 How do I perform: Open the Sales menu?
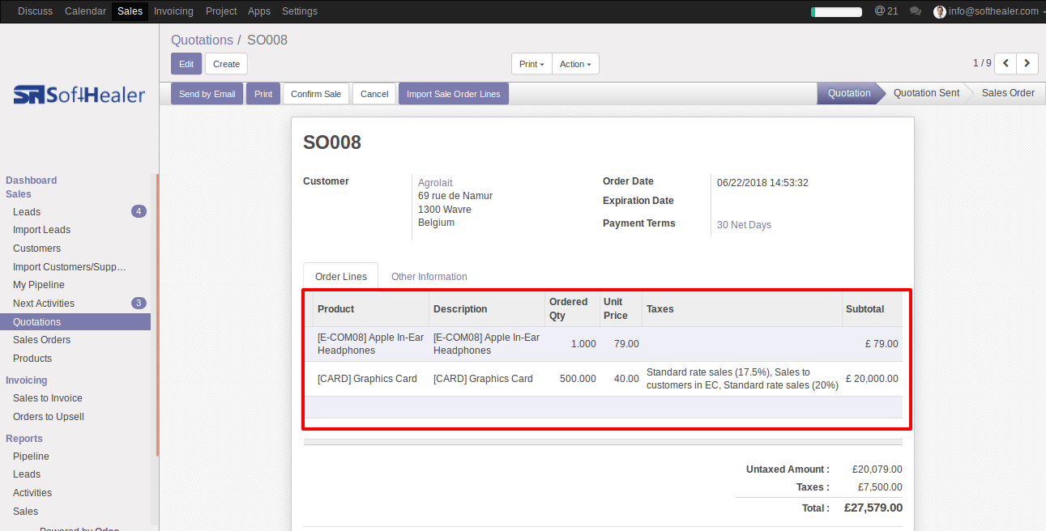click(130, 11)
